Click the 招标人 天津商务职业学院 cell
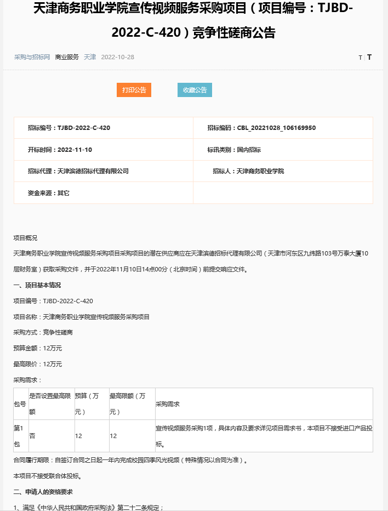388x511 pixels. 248,171
